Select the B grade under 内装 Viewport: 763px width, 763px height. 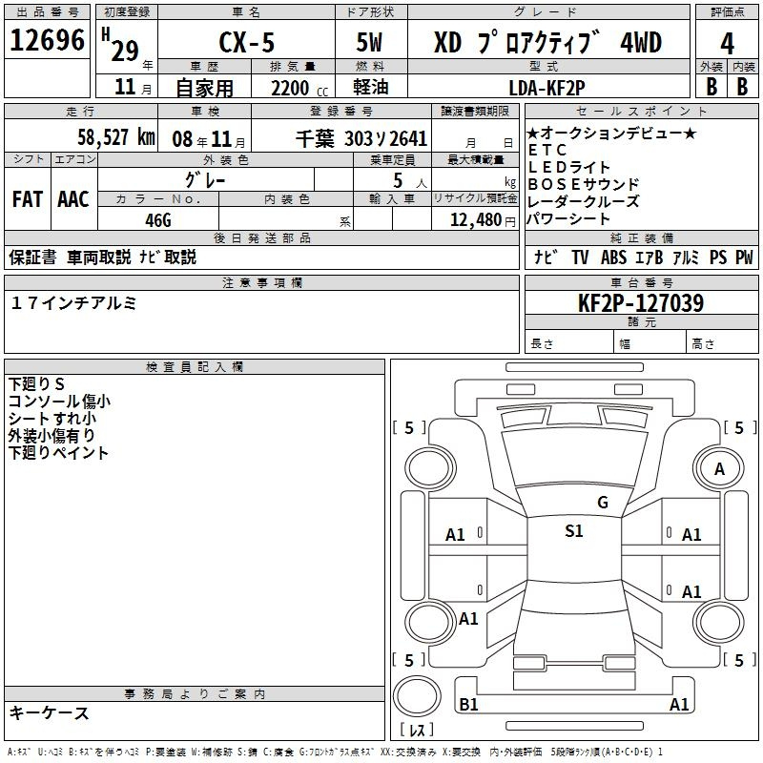coord(742,87)
